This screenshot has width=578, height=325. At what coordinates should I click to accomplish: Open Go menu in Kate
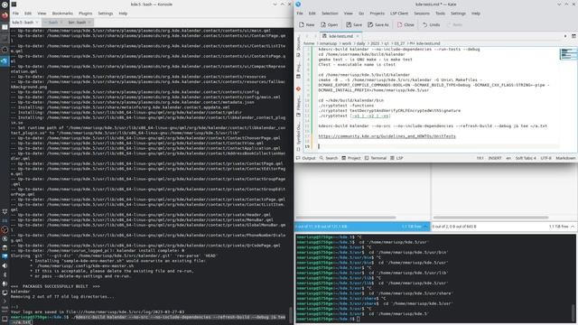click(361, 14)
